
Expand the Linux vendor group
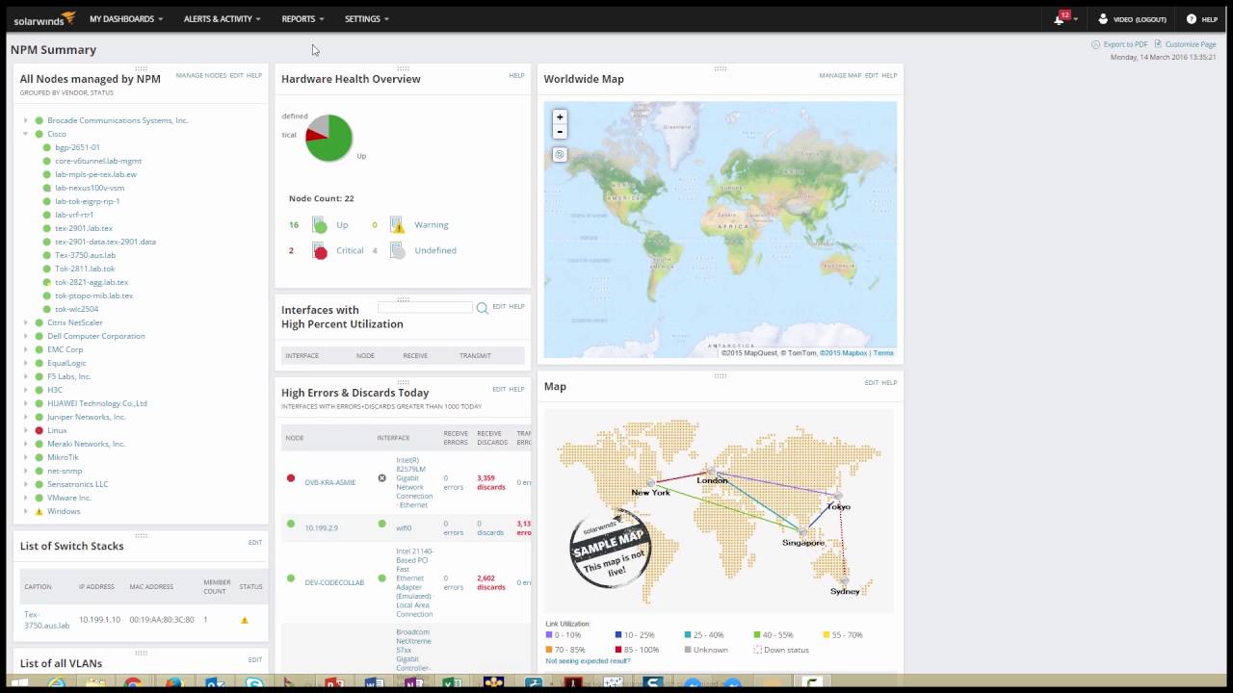[26, 430]
